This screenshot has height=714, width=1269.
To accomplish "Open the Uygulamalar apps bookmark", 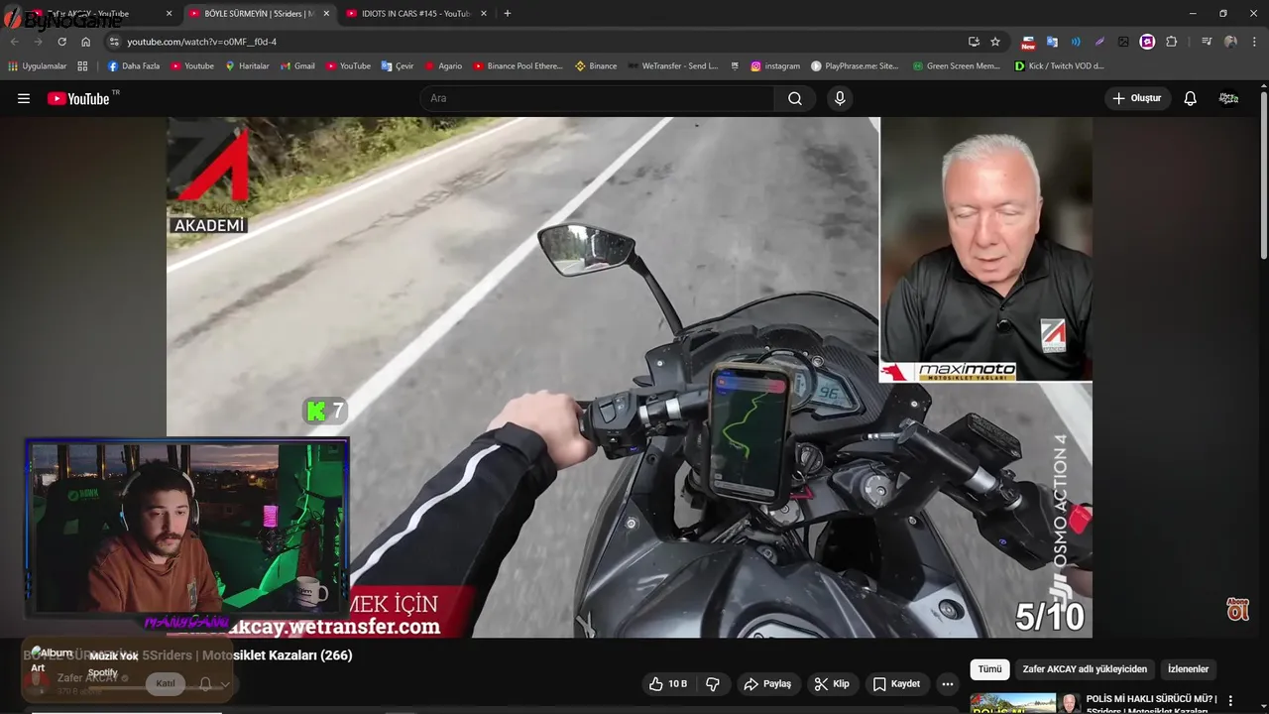I will 37,66.
